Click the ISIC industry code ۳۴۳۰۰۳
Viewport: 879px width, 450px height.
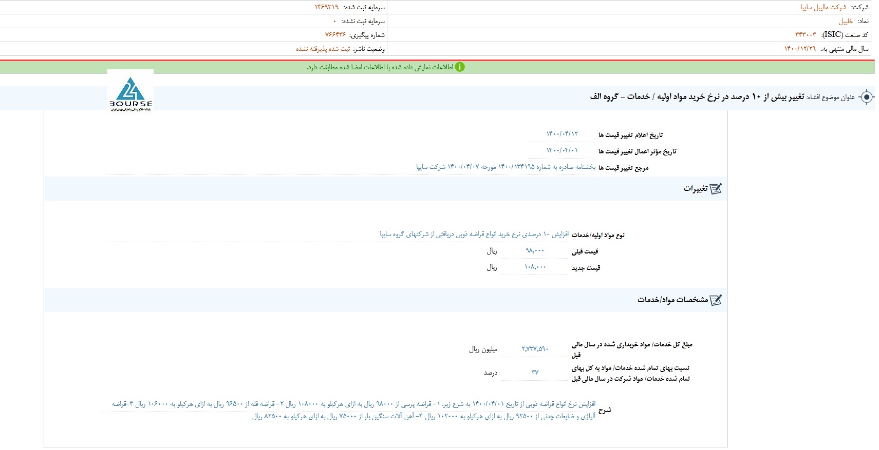(x=805, y=35)
